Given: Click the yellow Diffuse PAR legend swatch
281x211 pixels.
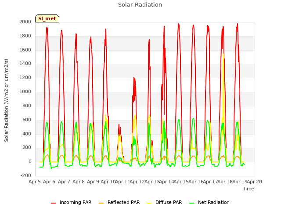Looking at the screenshot, I should pos(149,203).
